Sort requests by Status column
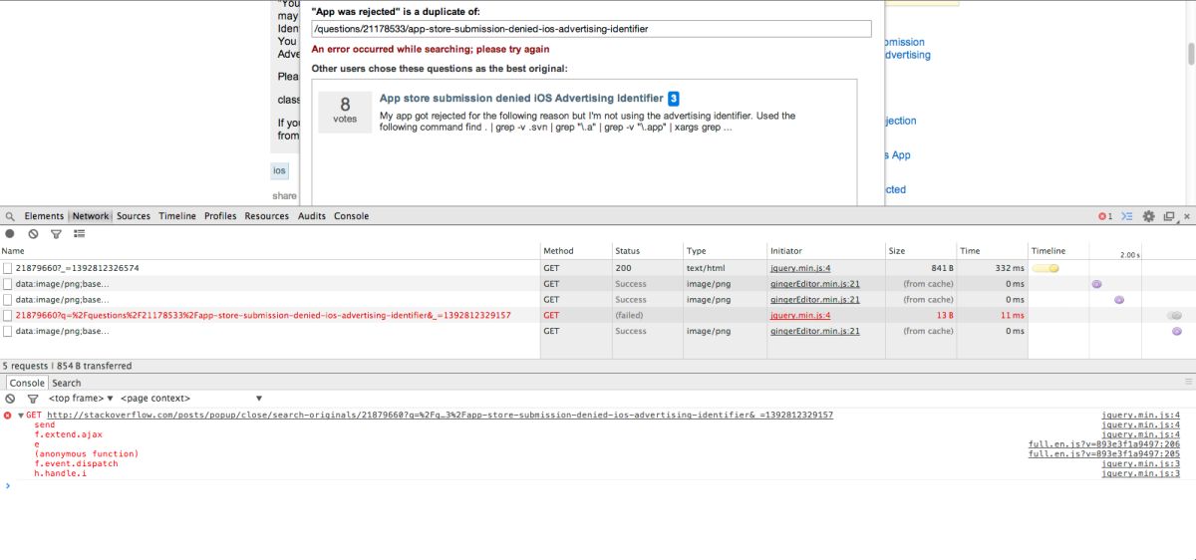 (x=647, y=251)
